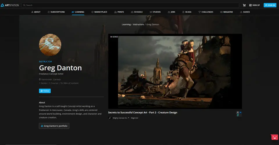The image size is (279, 145).
Task: Click the search magnifier icon
Action: point(24,5)
